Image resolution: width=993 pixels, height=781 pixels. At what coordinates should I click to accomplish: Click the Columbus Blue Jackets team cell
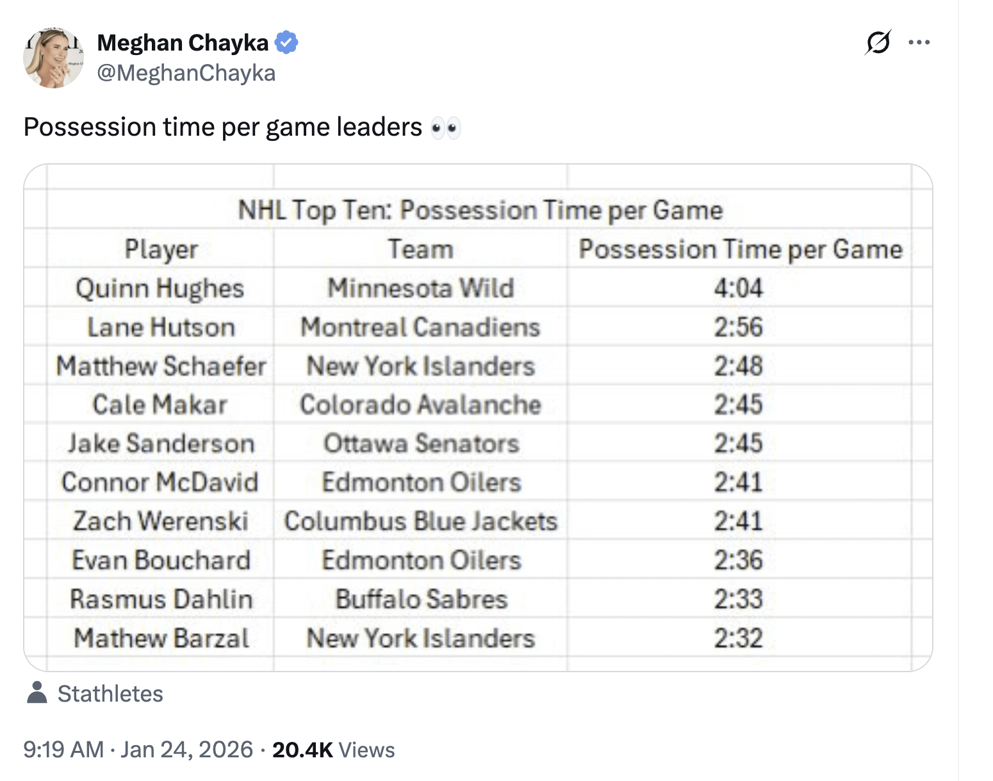point(421,521)
